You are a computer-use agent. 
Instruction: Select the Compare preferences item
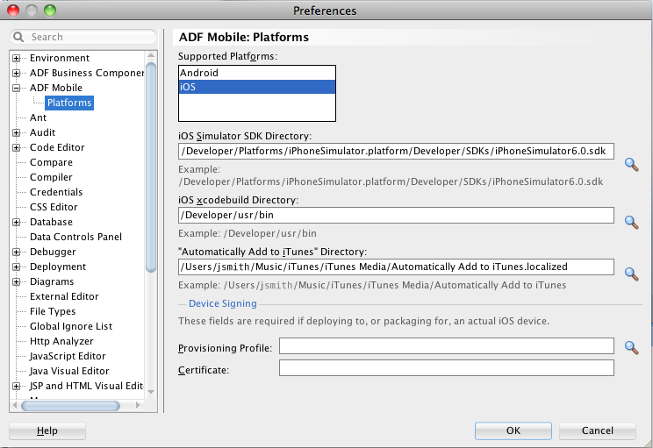pos(51,162)
